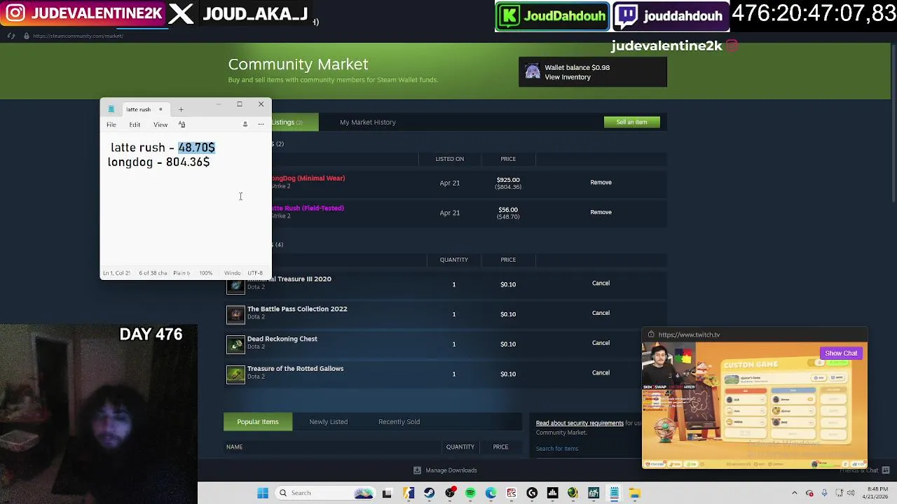Image resolution: width=897 pixels, height=504 pixels.
Task: Click unsaved-changes dot on latte rush tab
Action: (160, 109)
